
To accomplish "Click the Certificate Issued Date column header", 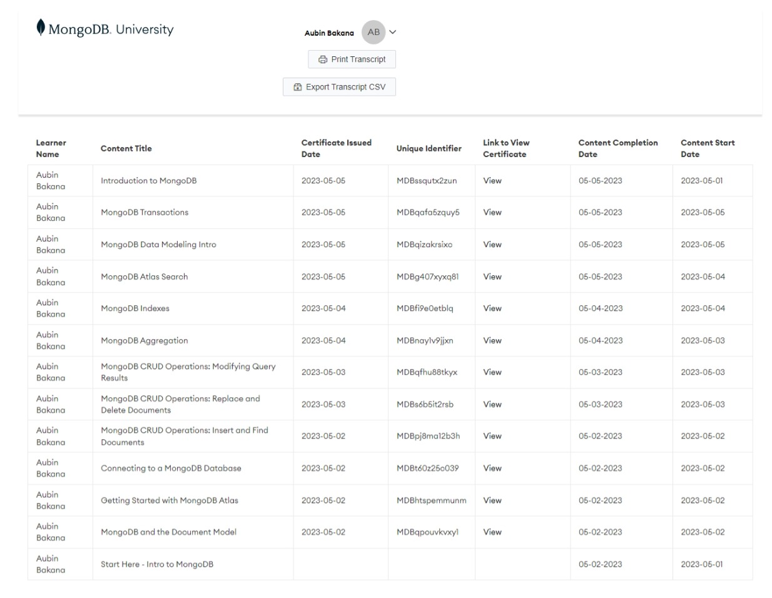I will click(x=336, y=148).
